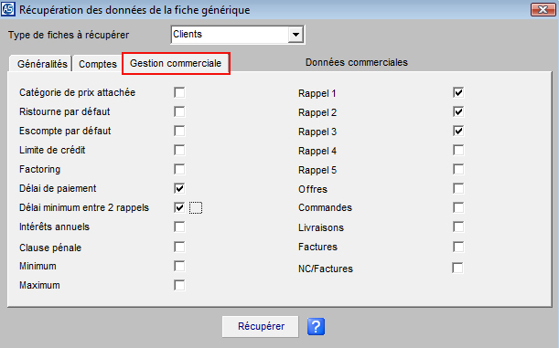Uncheck Délai minimum entre 2 rappels

[179, 208]
